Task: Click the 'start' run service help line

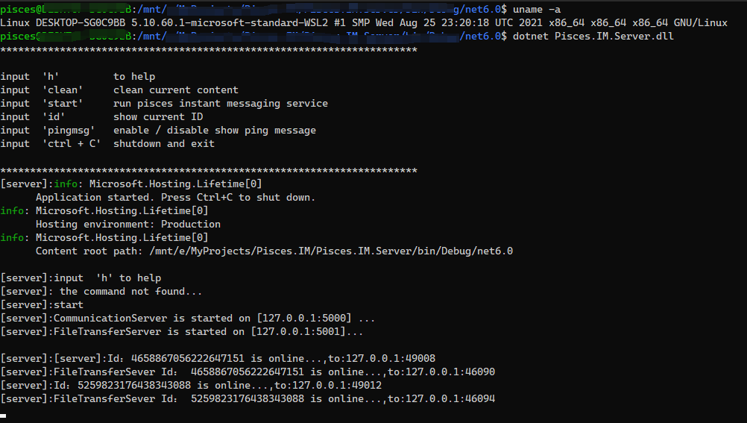Action: pyautogui.click(x=164, y=103)
